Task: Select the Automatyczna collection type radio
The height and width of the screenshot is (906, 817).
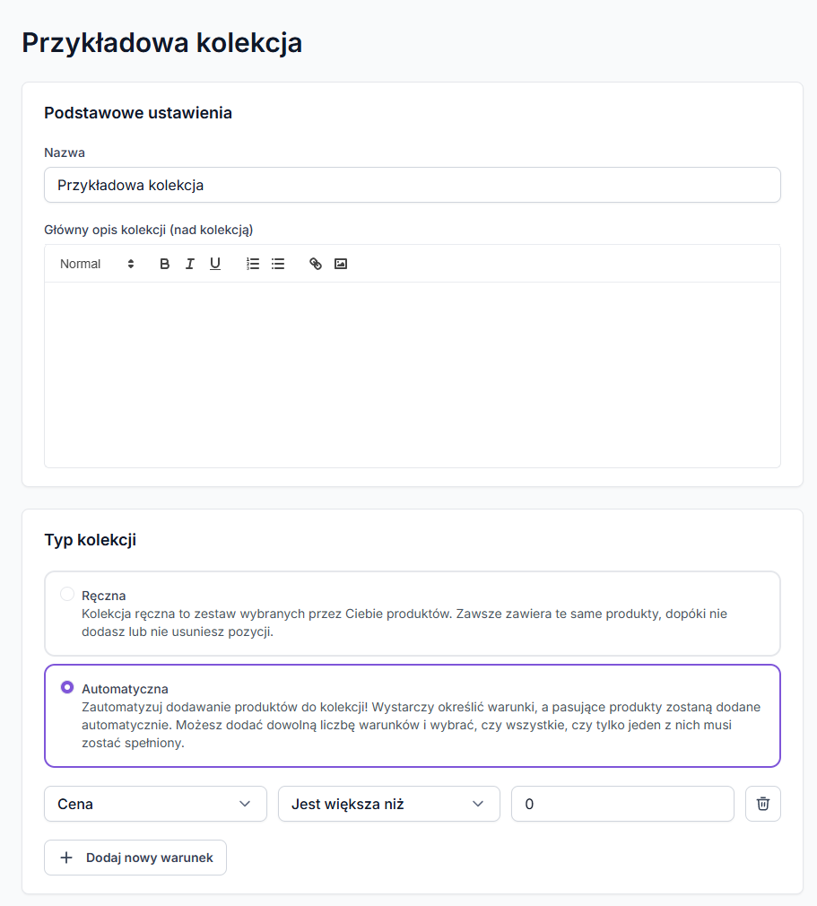Action: pos(67,688)
